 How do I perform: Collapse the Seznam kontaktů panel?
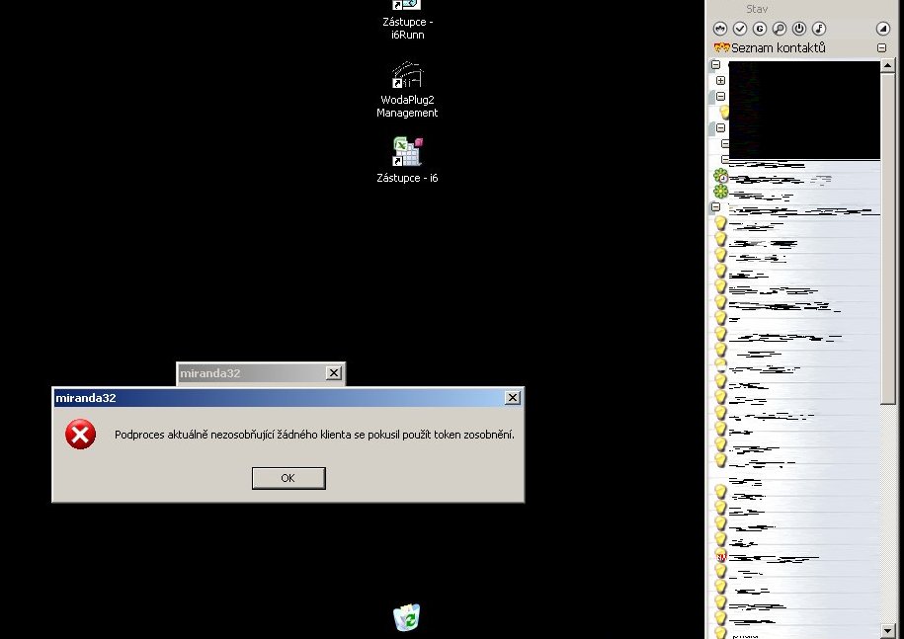coord(881,47)
